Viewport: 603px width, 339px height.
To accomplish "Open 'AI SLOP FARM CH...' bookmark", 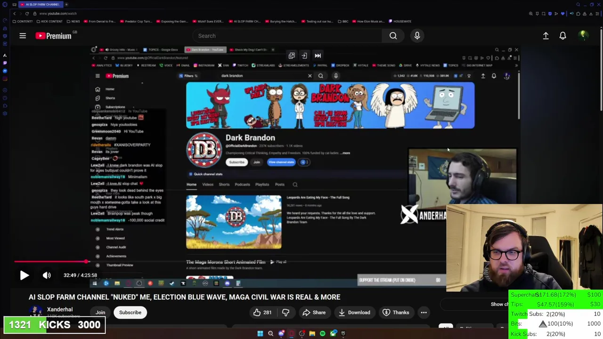I will [244, 21].
